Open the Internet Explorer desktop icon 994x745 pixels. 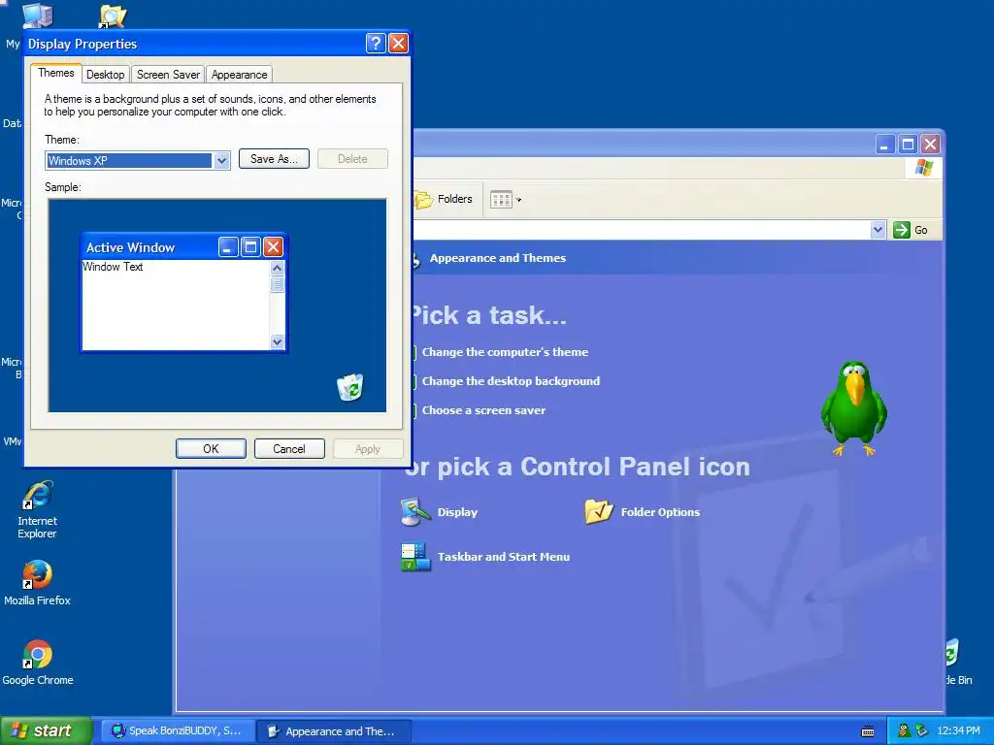(38, 510)
